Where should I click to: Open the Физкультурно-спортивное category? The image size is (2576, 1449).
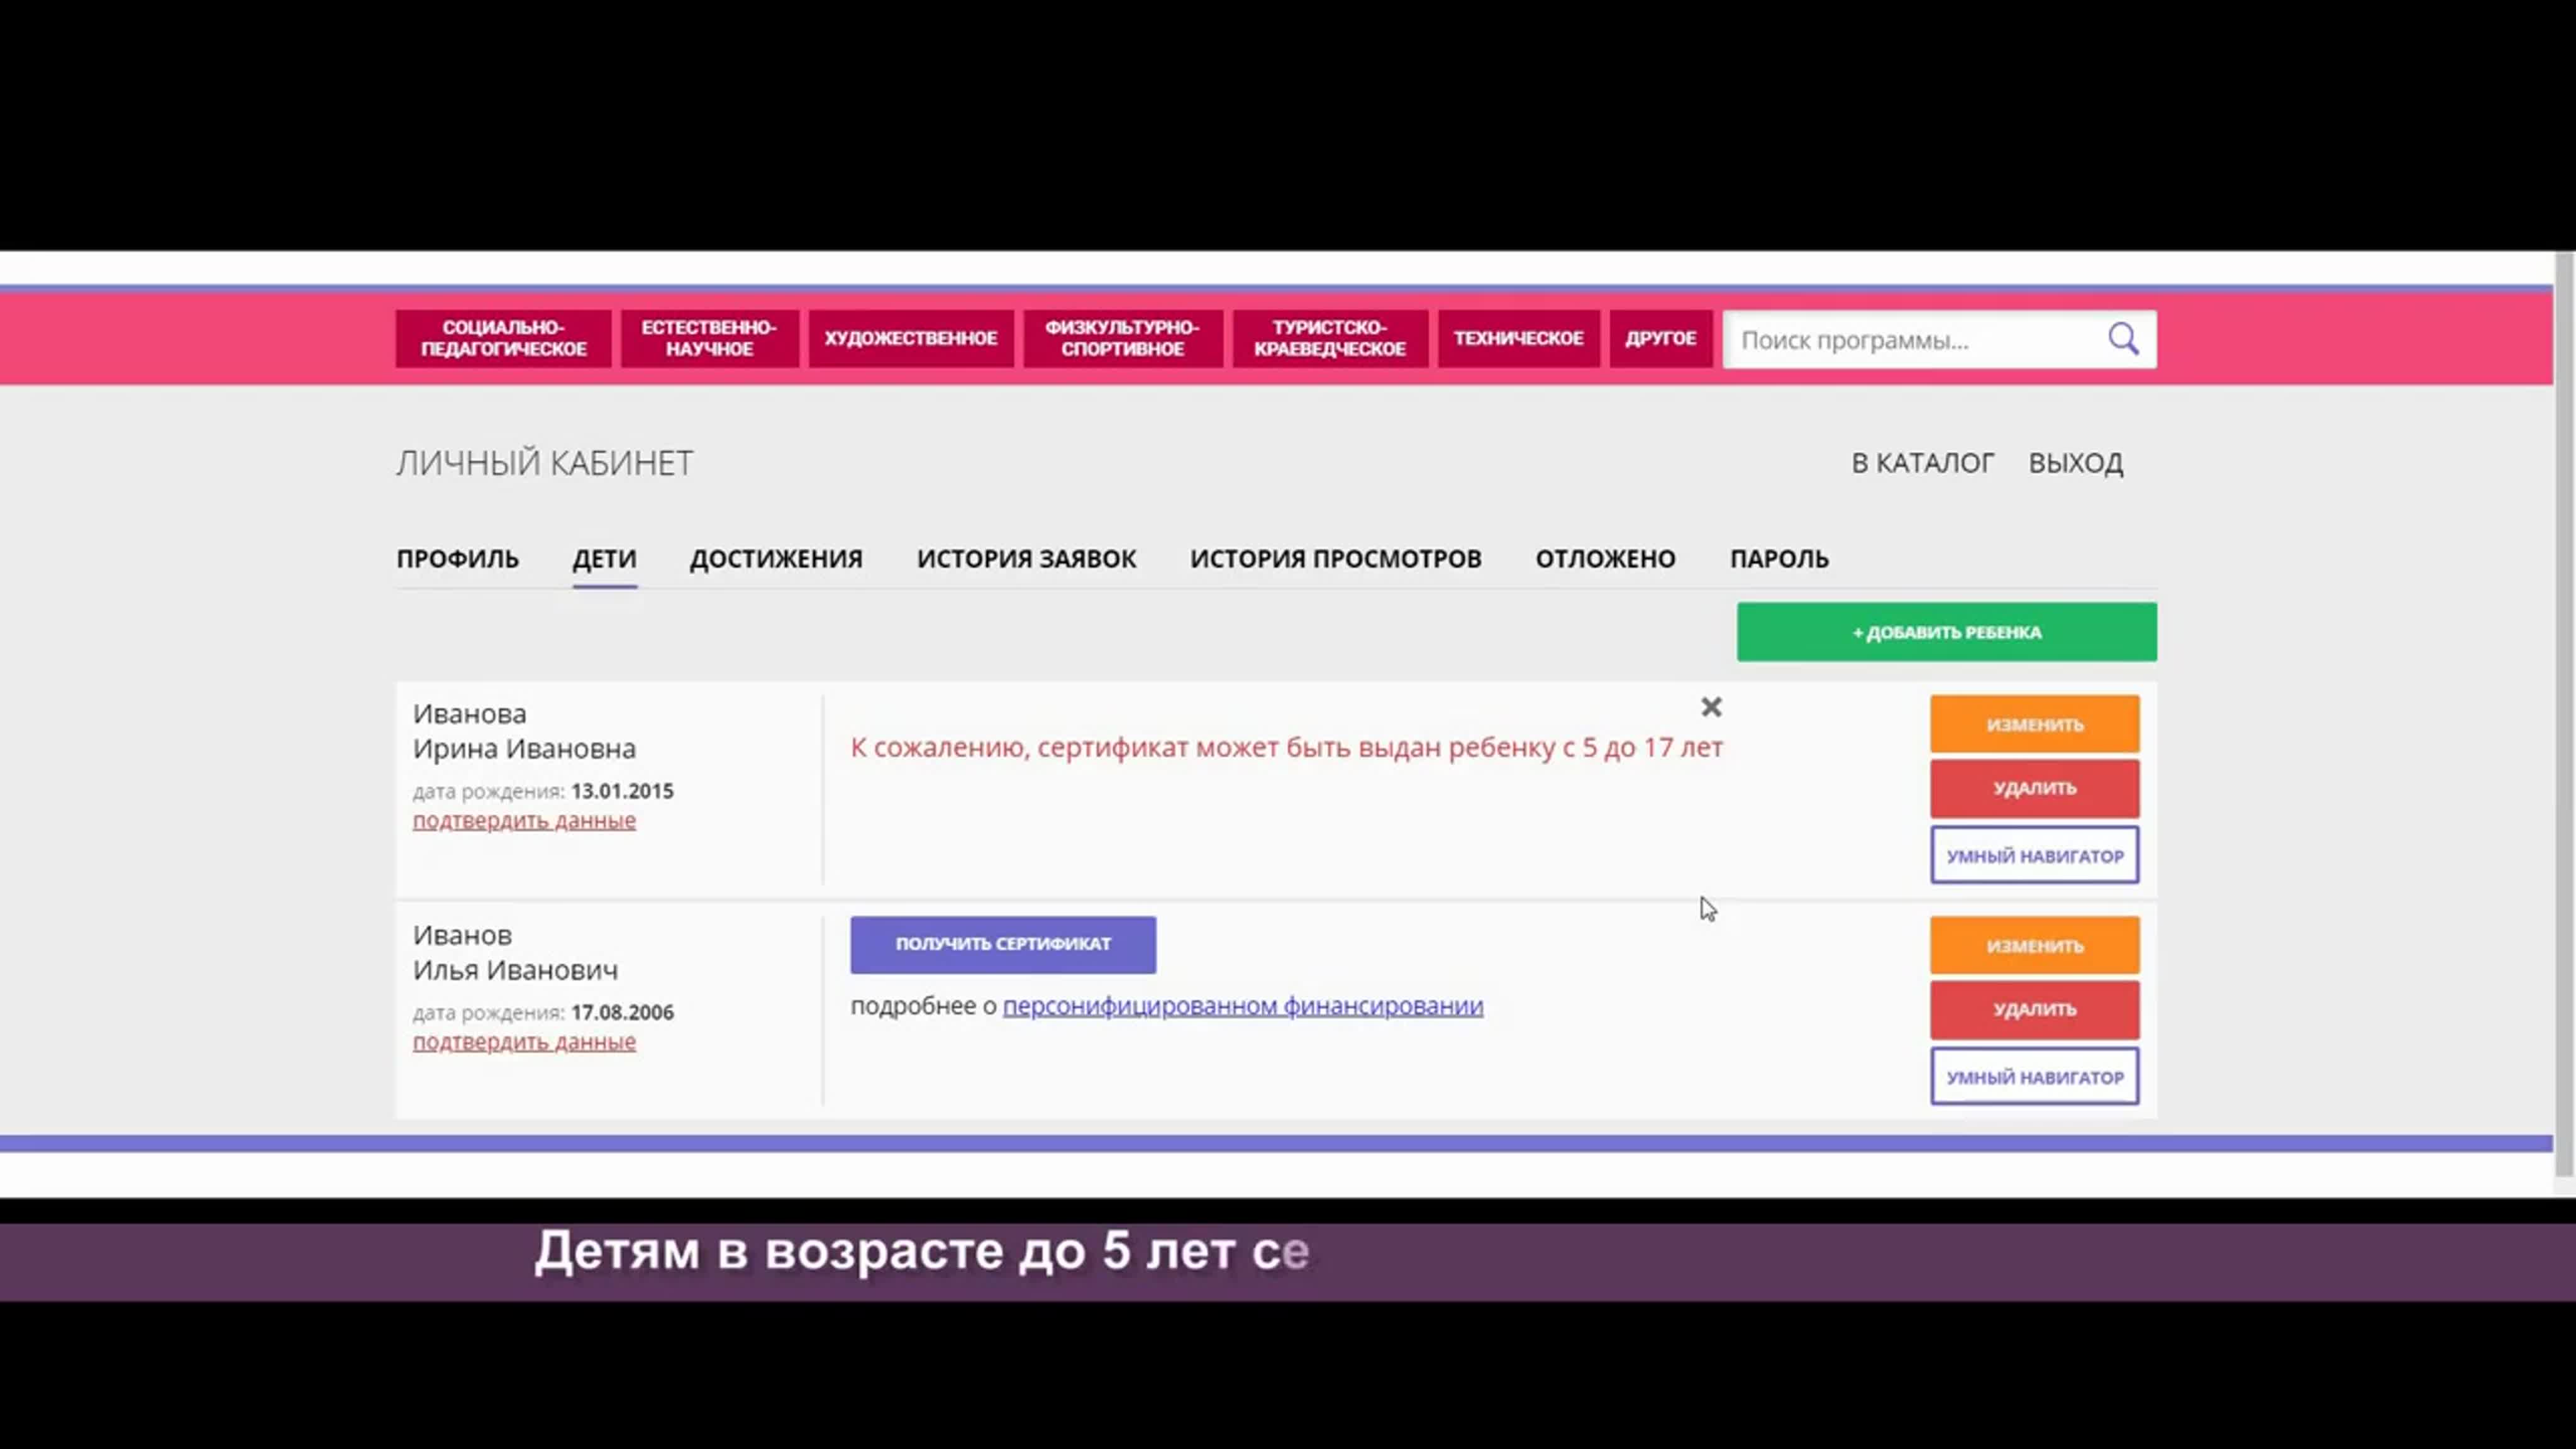[1122, 338]
